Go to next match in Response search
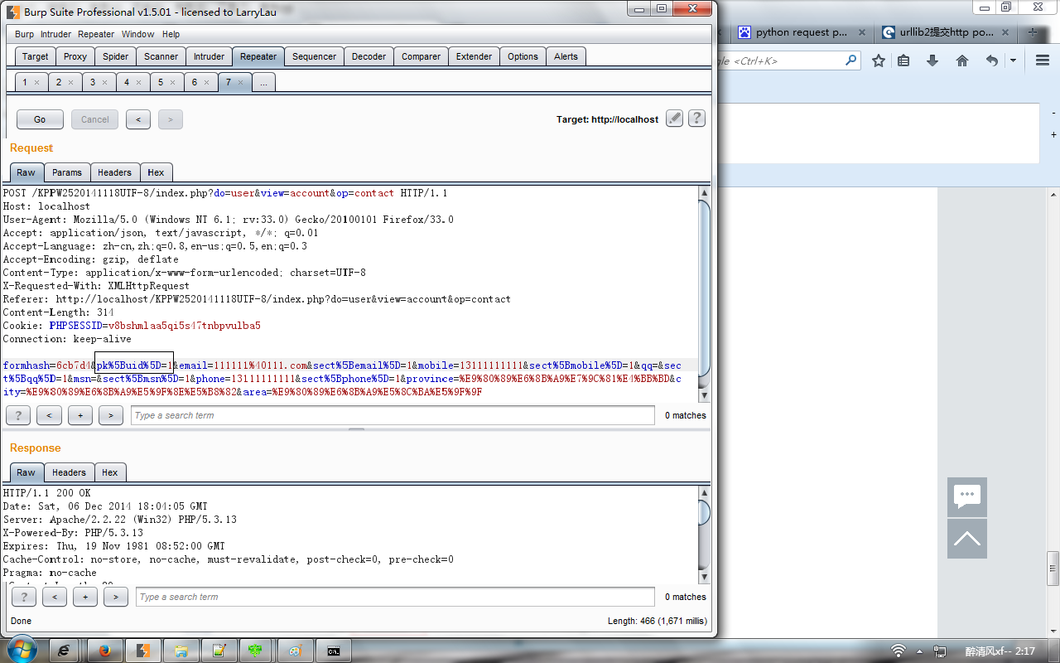Image resolution: width=1060 pixels, height=663 pixels. [115, 597]
